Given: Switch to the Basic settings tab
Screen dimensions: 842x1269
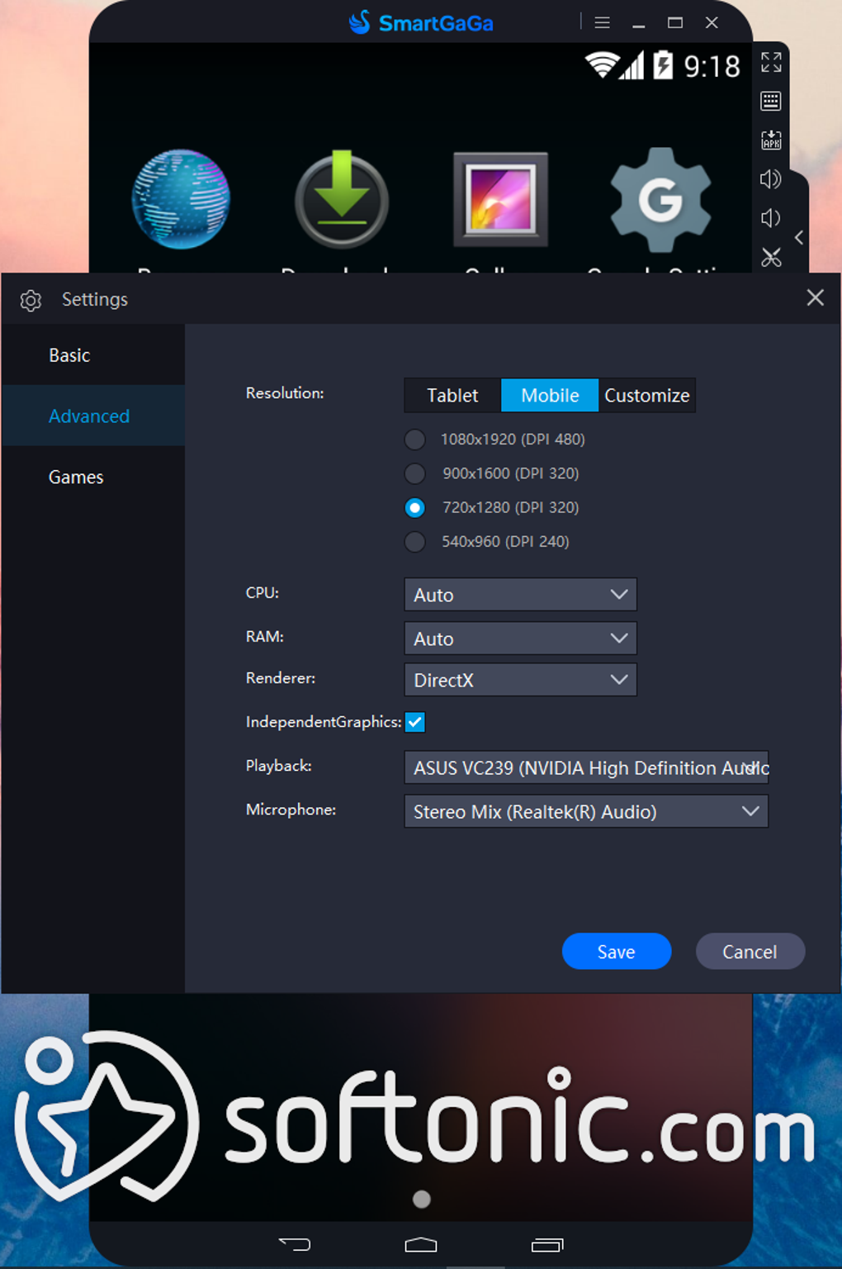Looking at the screenshot, I should pyautogui.click(x=93, y=355).
